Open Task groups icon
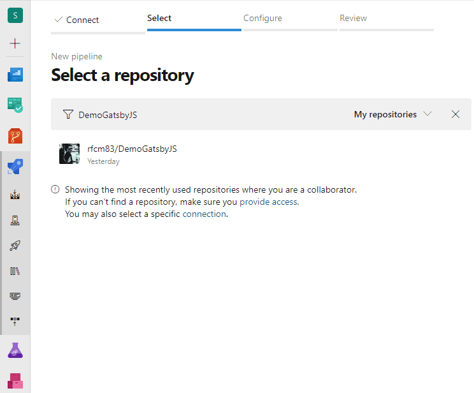This screenshot has height=393, width=474. point(15,296)
